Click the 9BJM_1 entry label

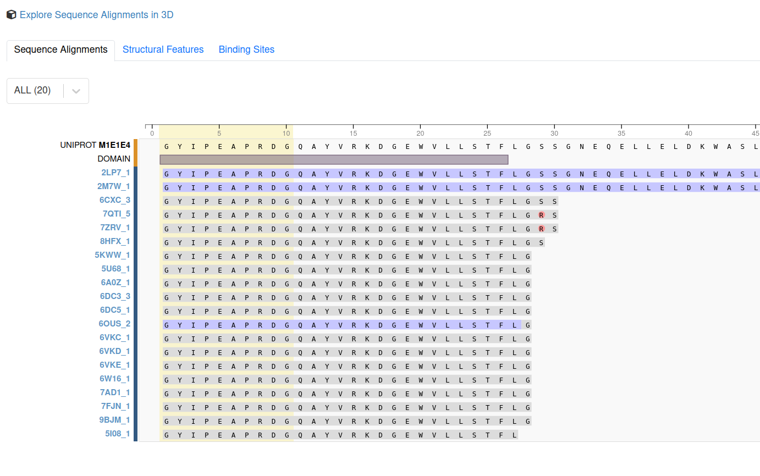(x=115, y=420)
